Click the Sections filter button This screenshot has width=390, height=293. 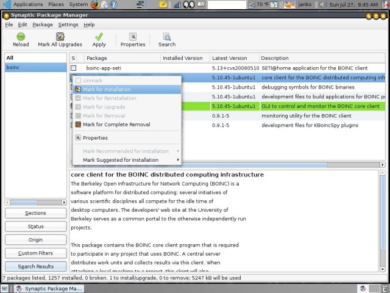pos(35,213)
